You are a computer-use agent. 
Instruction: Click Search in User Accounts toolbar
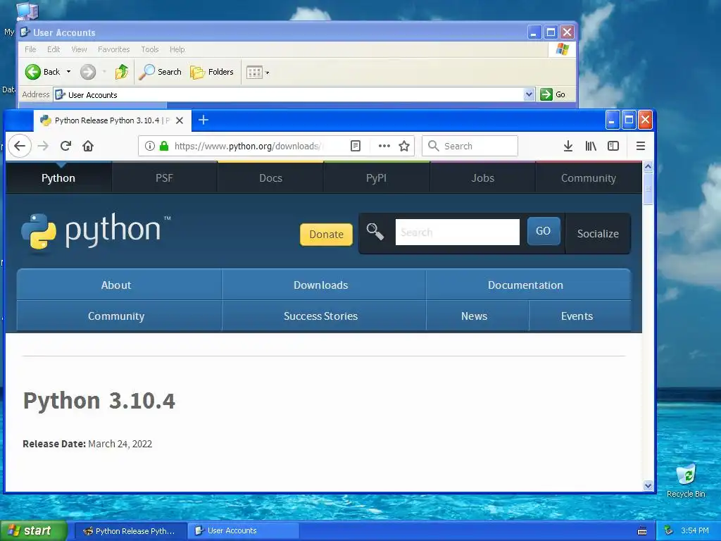(x=160, y=72)
